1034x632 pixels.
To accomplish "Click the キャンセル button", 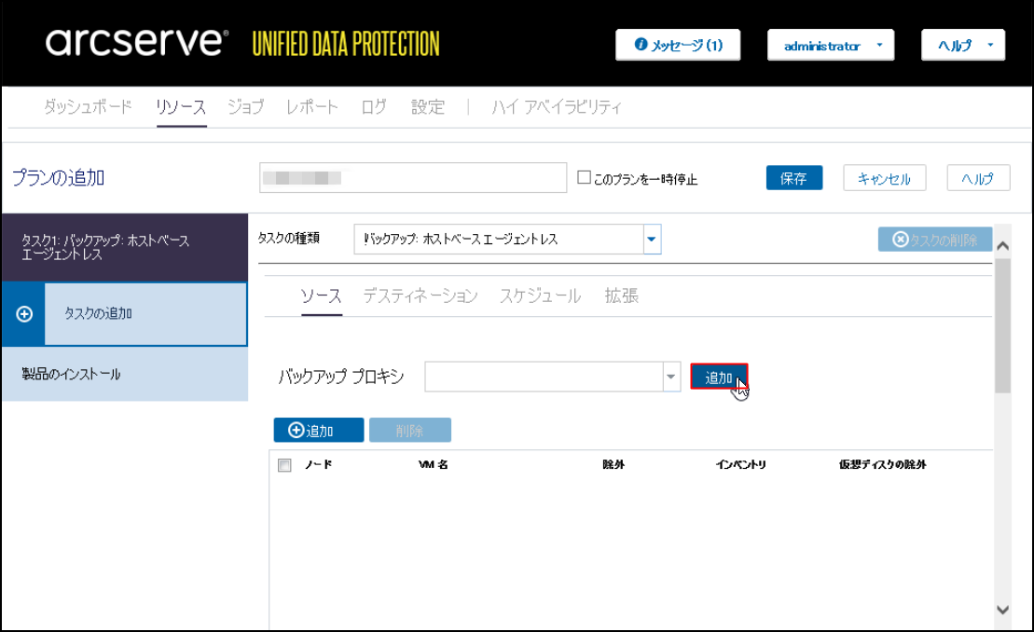I will (883, 178).
